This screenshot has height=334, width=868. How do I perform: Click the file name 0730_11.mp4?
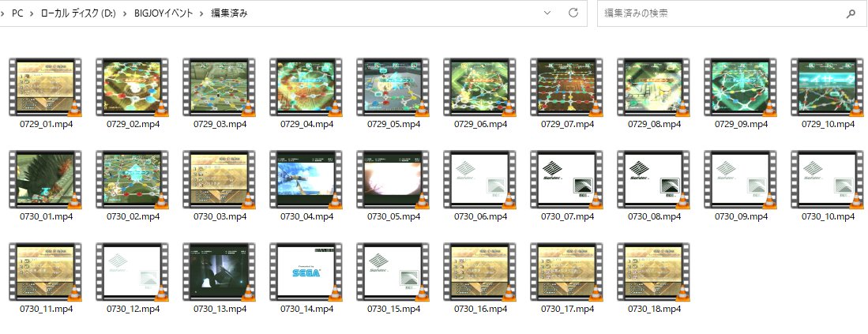[46, 309]
